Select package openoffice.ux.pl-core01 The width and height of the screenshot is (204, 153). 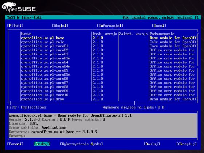coord(44,46)
